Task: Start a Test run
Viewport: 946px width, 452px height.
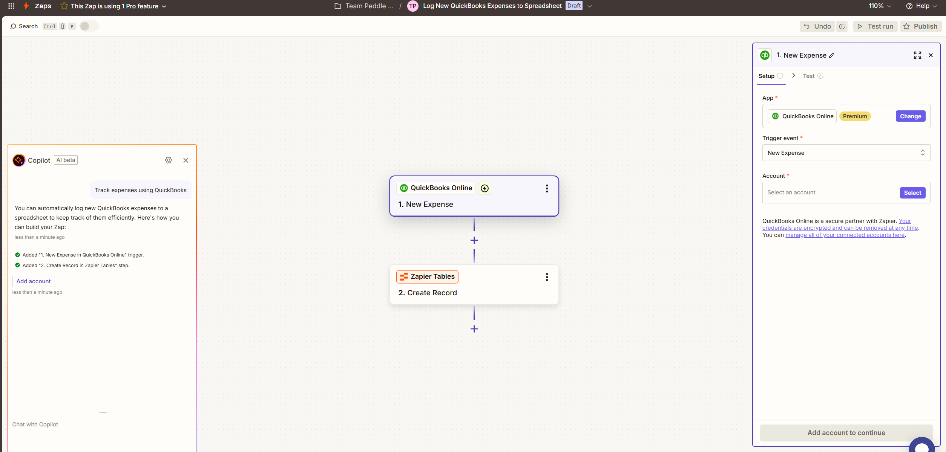Action: click(875, 26)
